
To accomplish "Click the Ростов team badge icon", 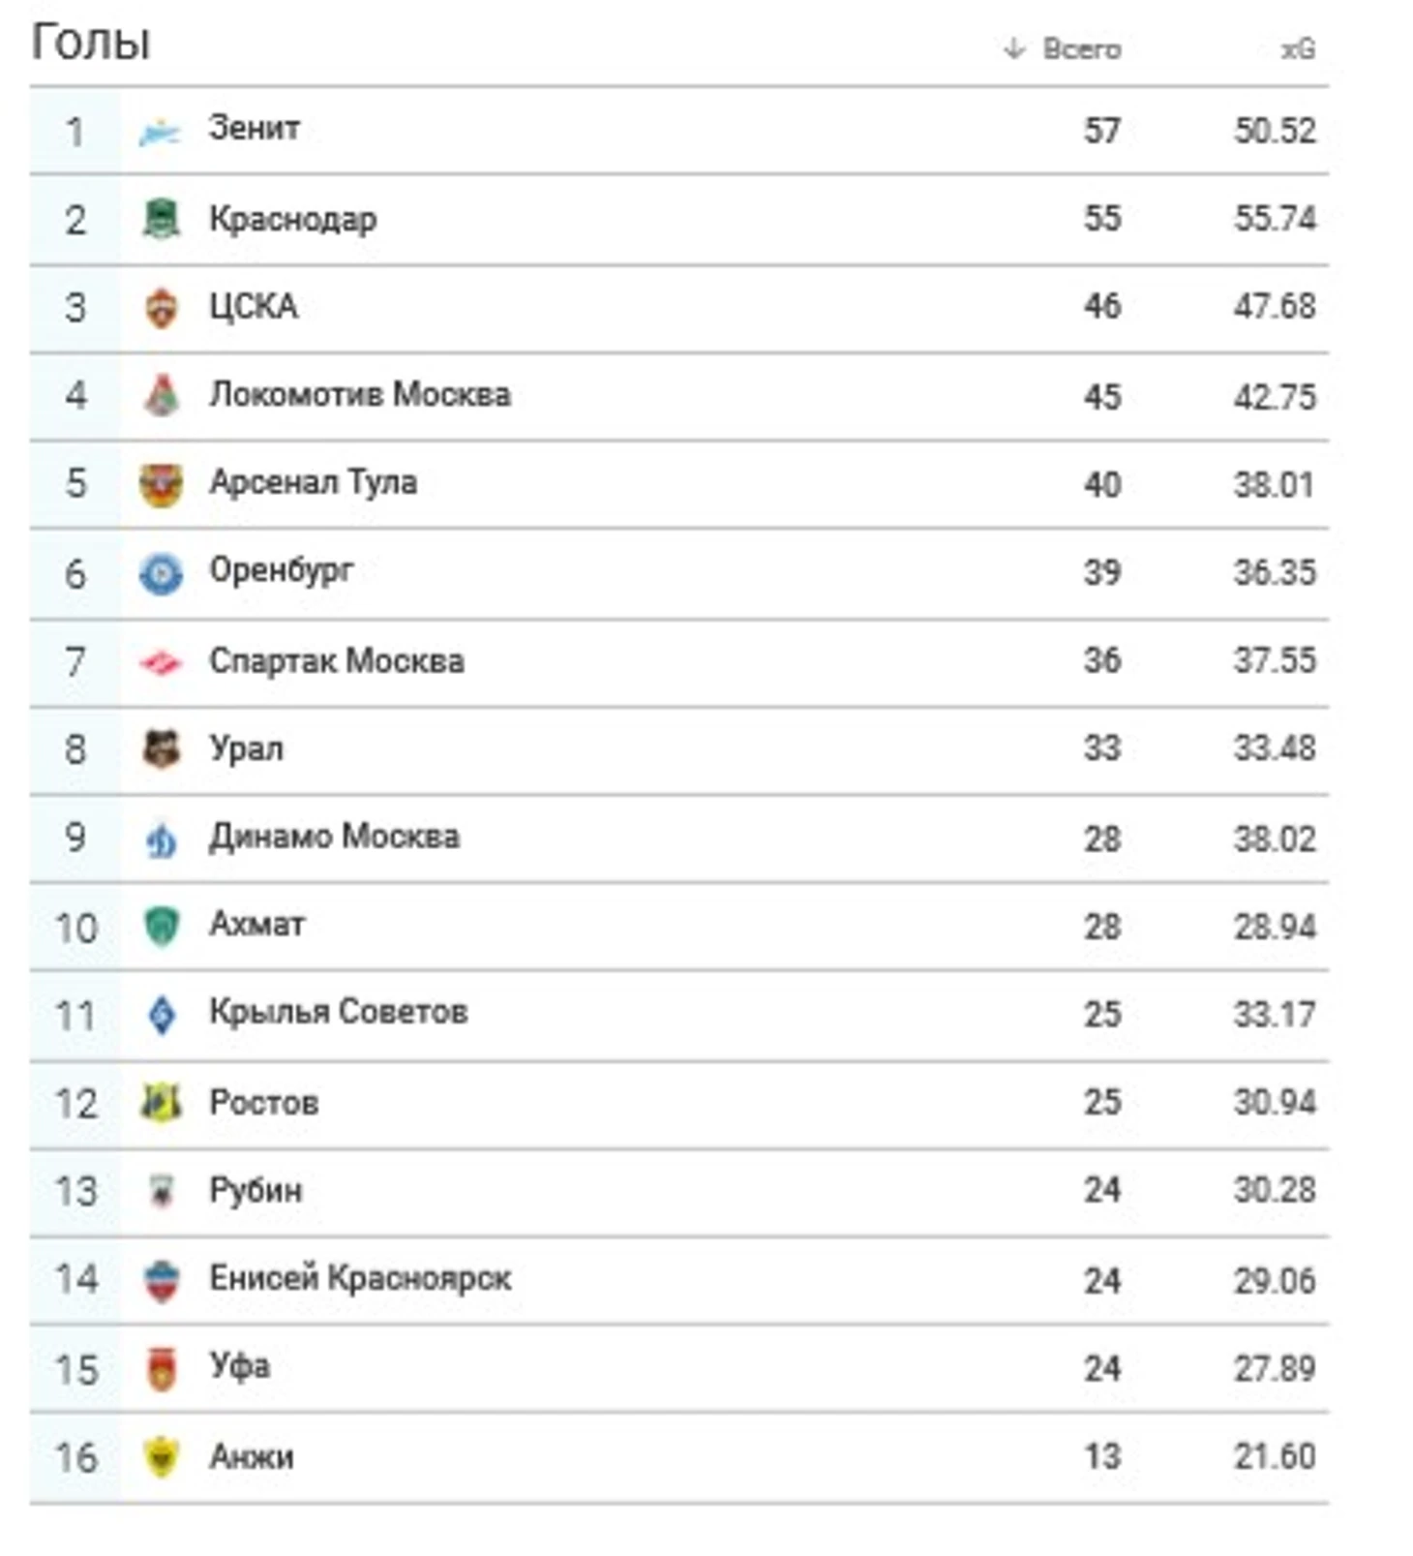I will (x=161, y=1103).
